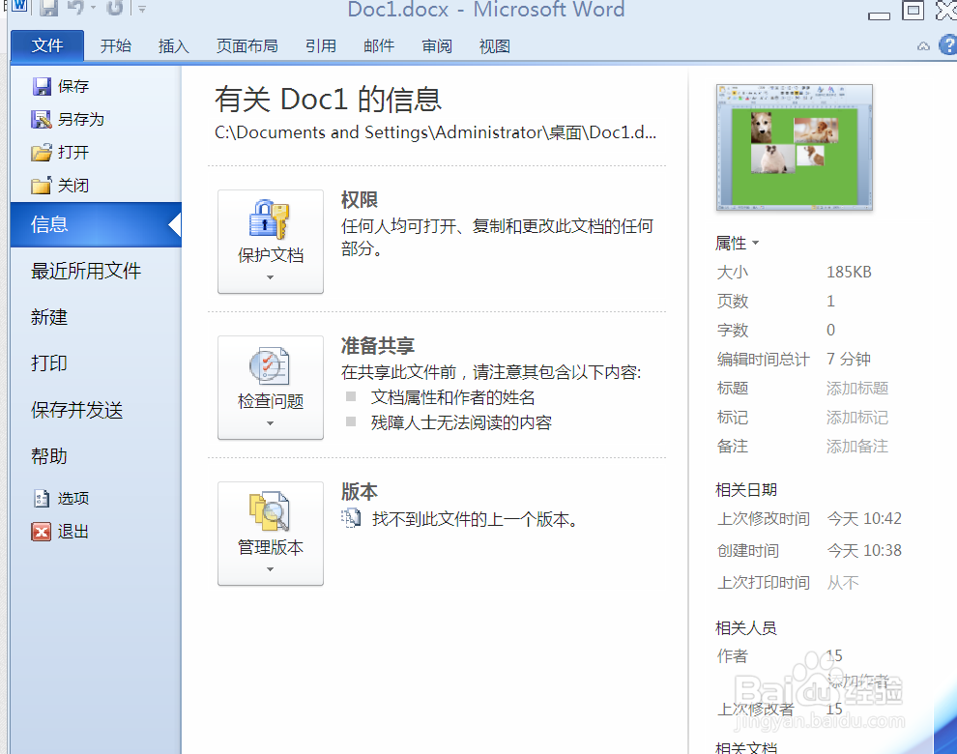Click the document preview thumbnail
This screenshot has width=957, height=754.
click(x=794, y=147)
